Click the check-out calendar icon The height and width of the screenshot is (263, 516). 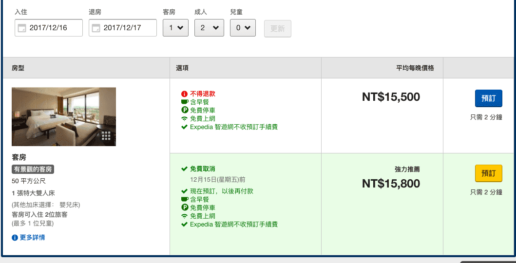click(96, 28)
